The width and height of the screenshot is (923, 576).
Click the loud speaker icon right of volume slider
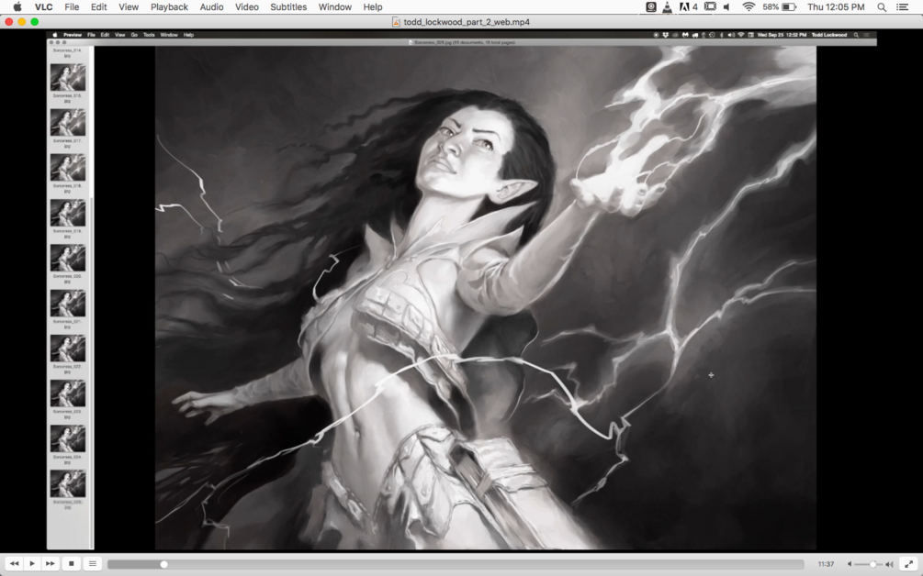(x=889, y=564)
